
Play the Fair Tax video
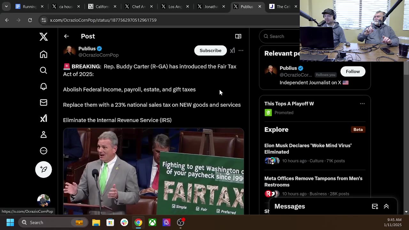[153, 171]
